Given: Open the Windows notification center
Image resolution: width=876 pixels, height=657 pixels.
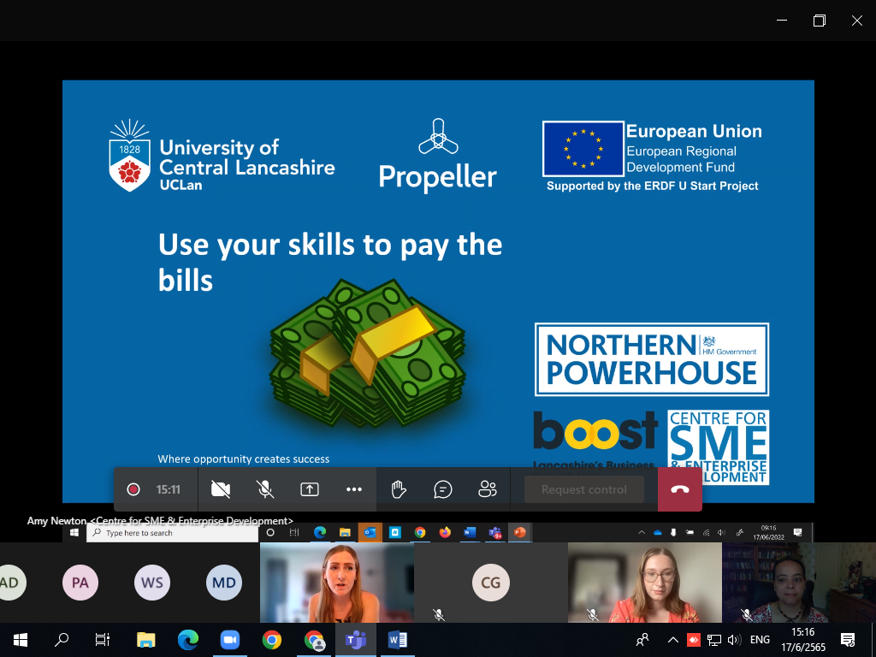Looking at the screenshot, I should [x=848, y=640].
